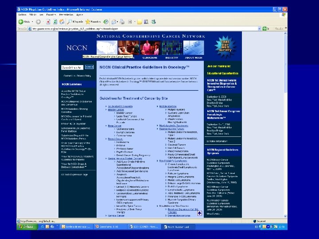Click the blue button beside the site search box
Viewport: 319px width, 239px height.
pos(89,67)
